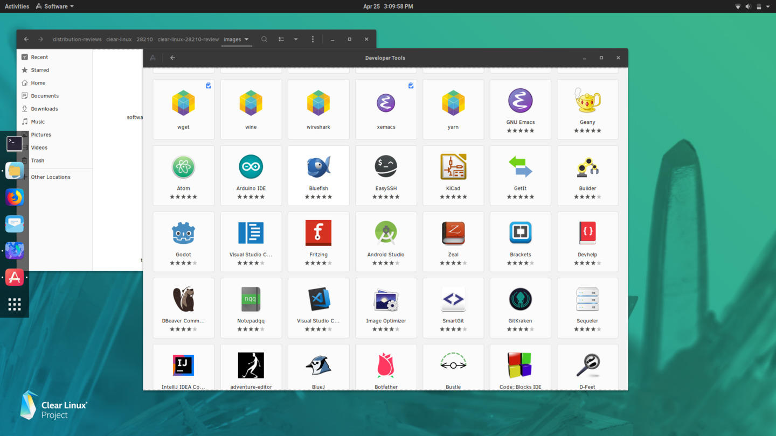Open the SmartGit app tile

[x=453, y=308]
